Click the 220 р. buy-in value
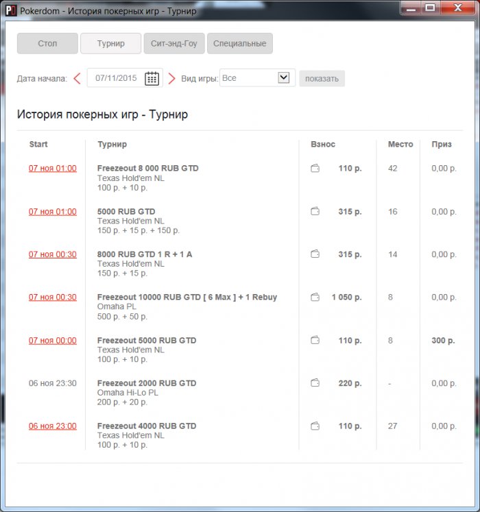Viewport: 480px width, 512px height. [x=350, y=383]
